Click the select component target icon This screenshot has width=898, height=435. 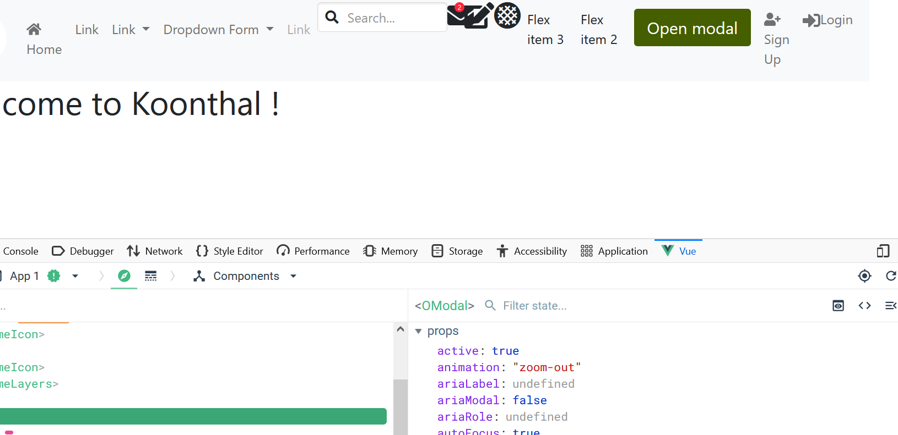[864, 276]
